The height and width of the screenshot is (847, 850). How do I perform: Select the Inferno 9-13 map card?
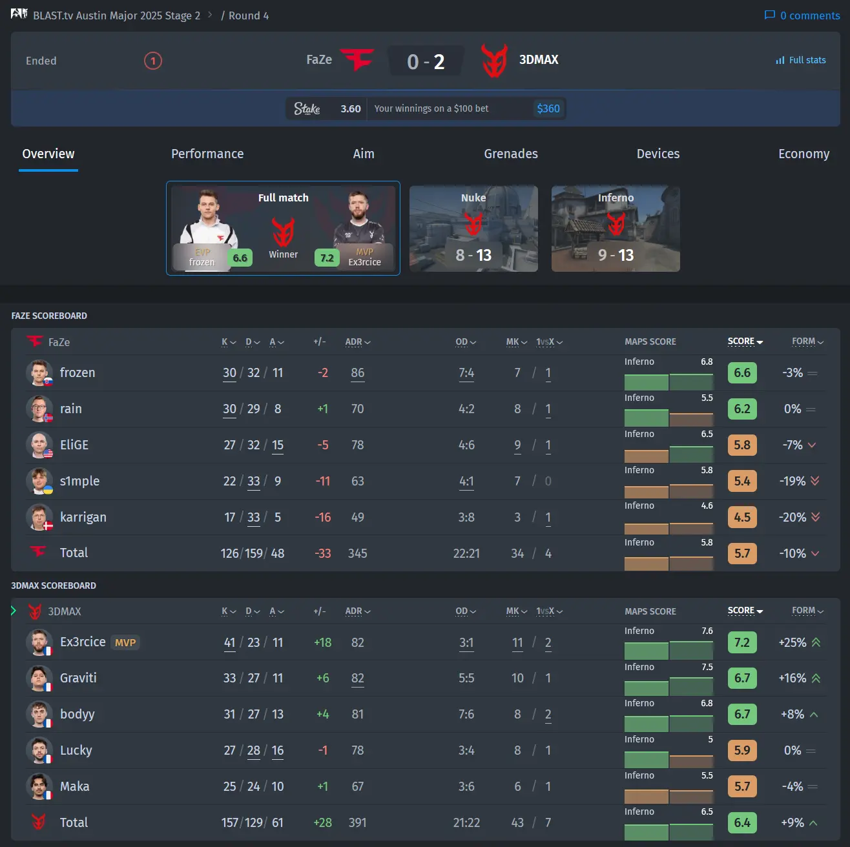click(616, 229)
